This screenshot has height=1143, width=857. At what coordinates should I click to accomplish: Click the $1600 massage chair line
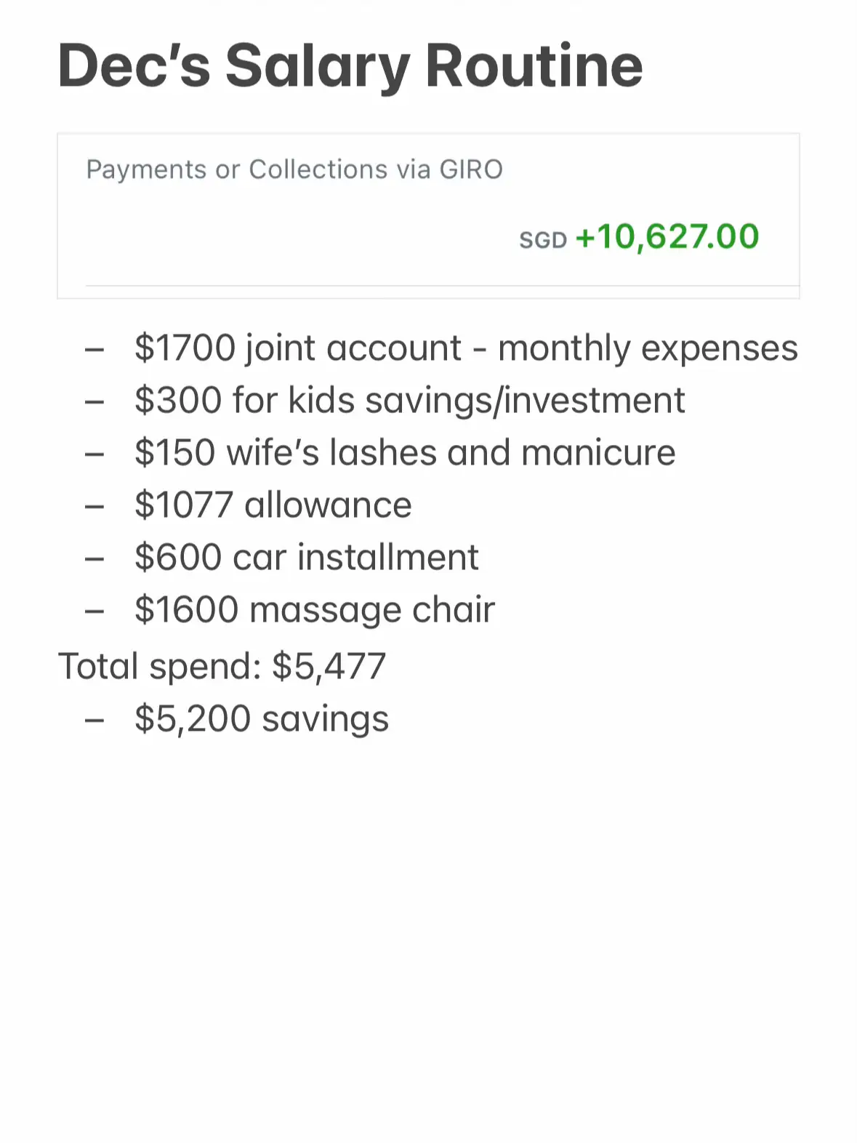coord(314,609)
